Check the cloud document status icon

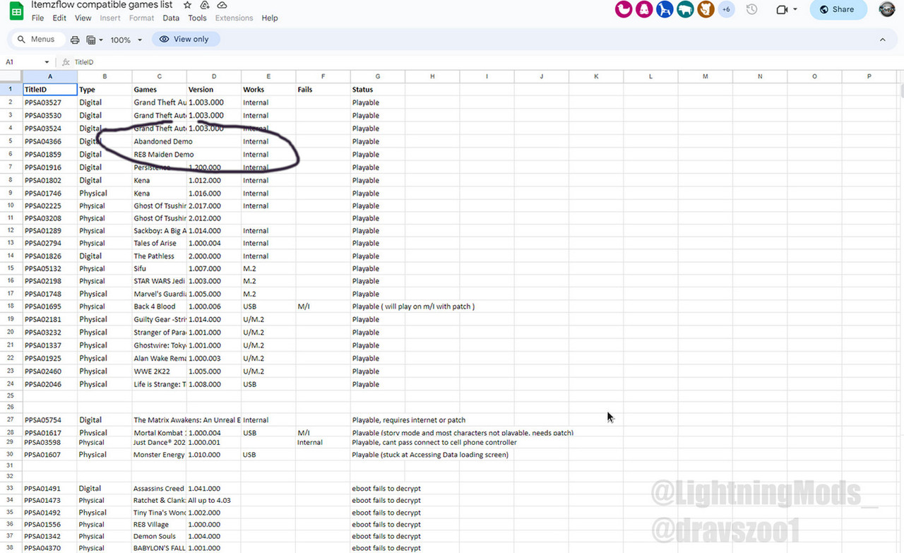(x=221, y=5)
